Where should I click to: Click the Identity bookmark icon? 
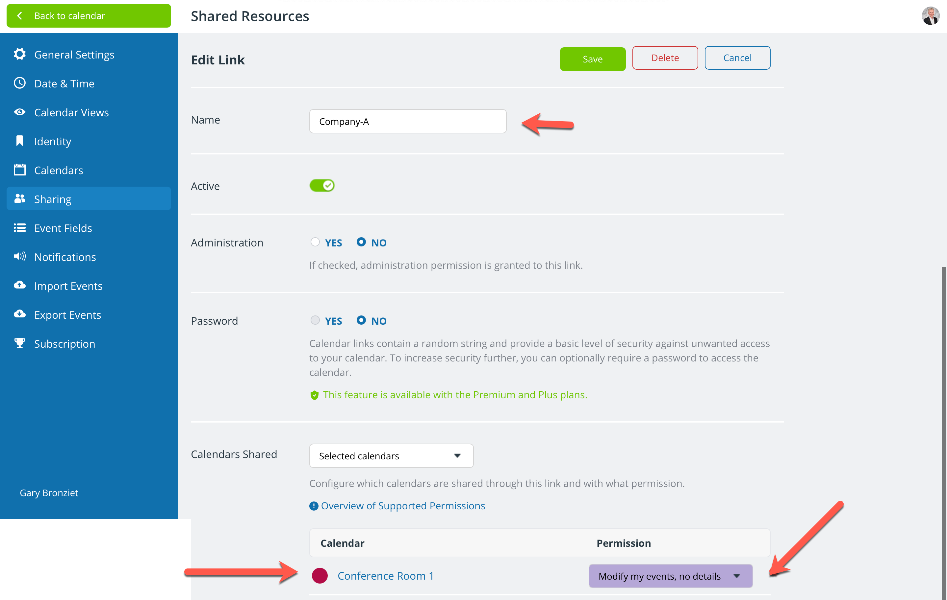20,141
